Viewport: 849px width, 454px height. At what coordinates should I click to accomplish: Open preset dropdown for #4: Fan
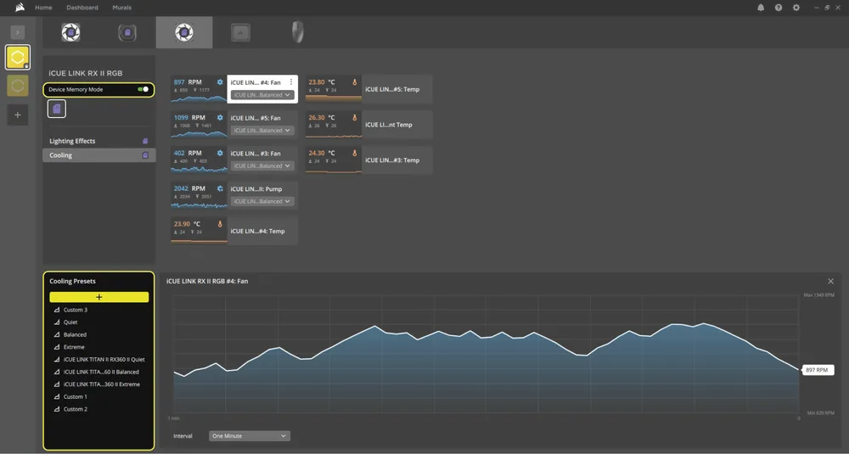click(x=262, y=95)
